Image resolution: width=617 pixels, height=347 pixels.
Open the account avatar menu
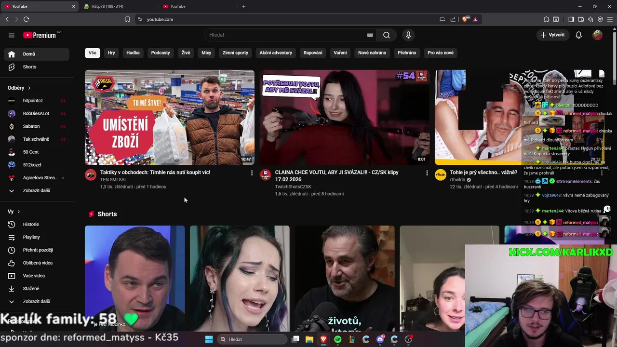tap(597, 35)
